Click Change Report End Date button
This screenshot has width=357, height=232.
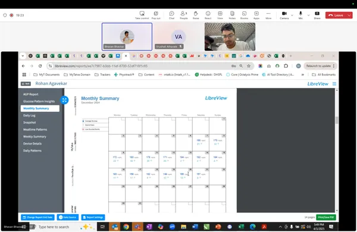38,217
